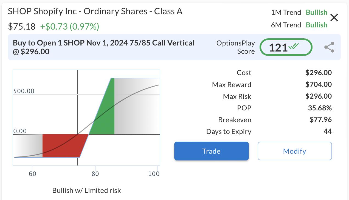
Task: Click the Breakeven $77.96 value
Action: (x=320, y=119)
